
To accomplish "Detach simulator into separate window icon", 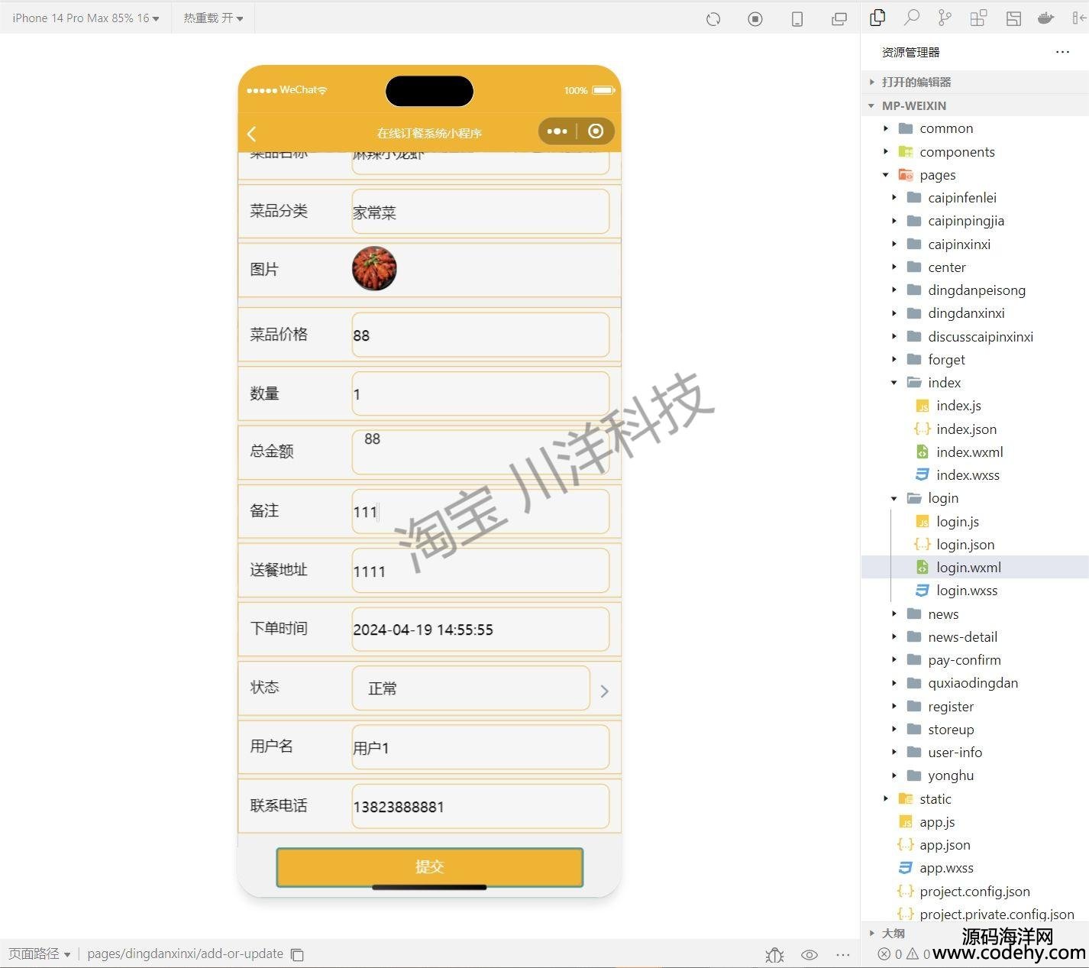I will 839,19.
